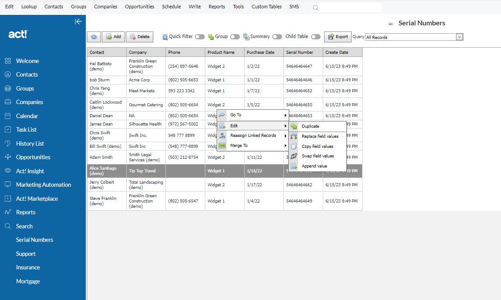The width and height of the screenshot is (501, 300).
Task: Open the History List sidebar icon
Action: coord(8,143)
